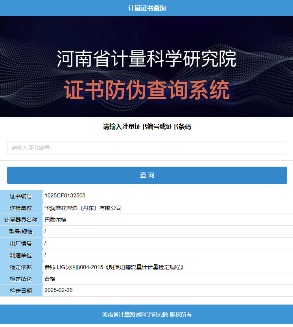Click the 证书防伪查询系统 banner image

(x=147, y=66)
